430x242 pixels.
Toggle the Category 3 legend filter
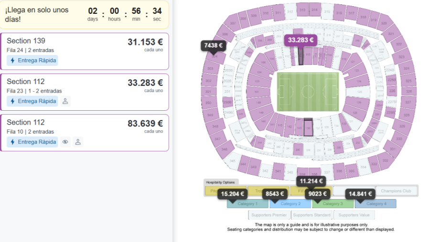[333, 204]
